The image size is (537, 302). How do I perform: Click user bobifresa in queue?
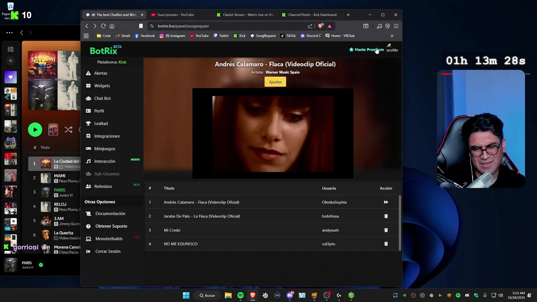click(330, 216)
